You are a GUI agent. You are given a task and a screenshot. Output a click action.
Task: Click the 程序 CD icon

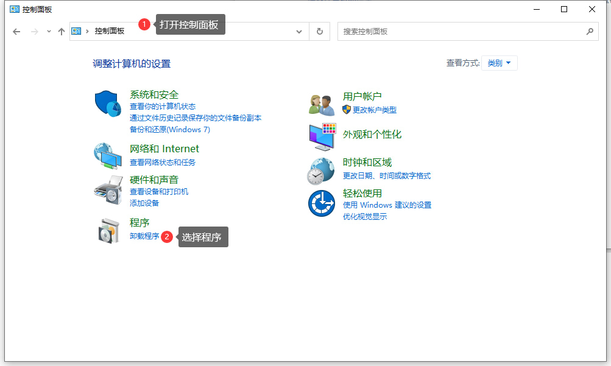(x=107, y=229)
